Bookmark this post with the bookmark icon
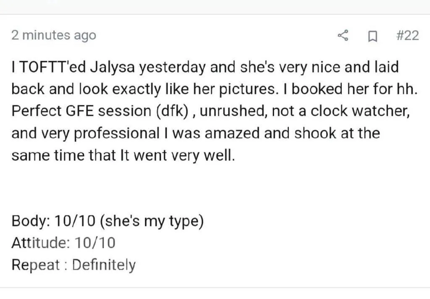 [x=371, y=37]
